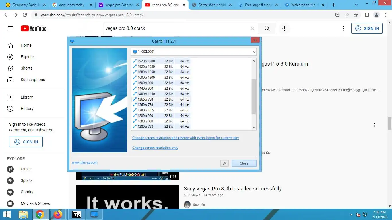
Task: Click SIGN IN button in sidebar
Action: pyautogui.click(x=26, y=142)
